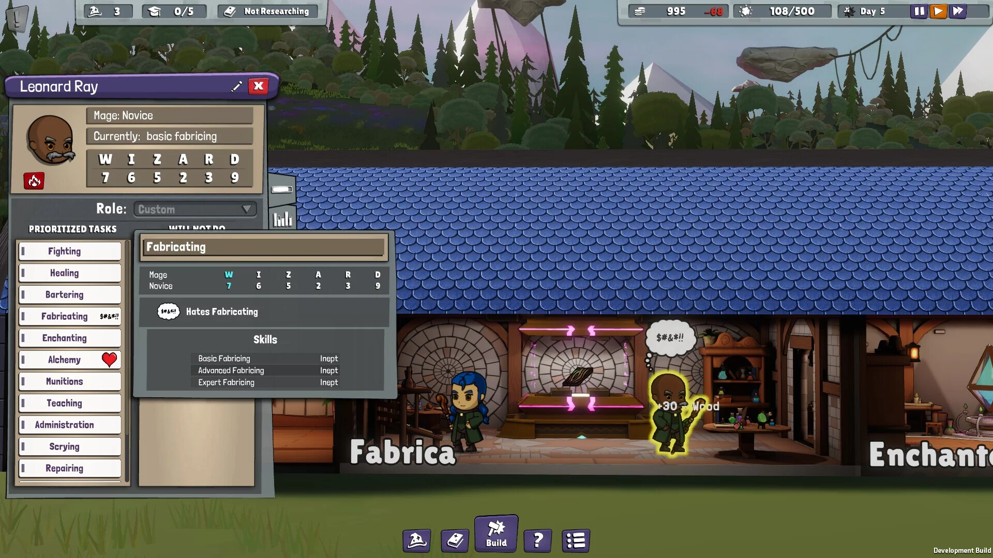Viewport: 993px width, 558px height.
Task: Select the Enchanting task row
Action: pos(70,338)
